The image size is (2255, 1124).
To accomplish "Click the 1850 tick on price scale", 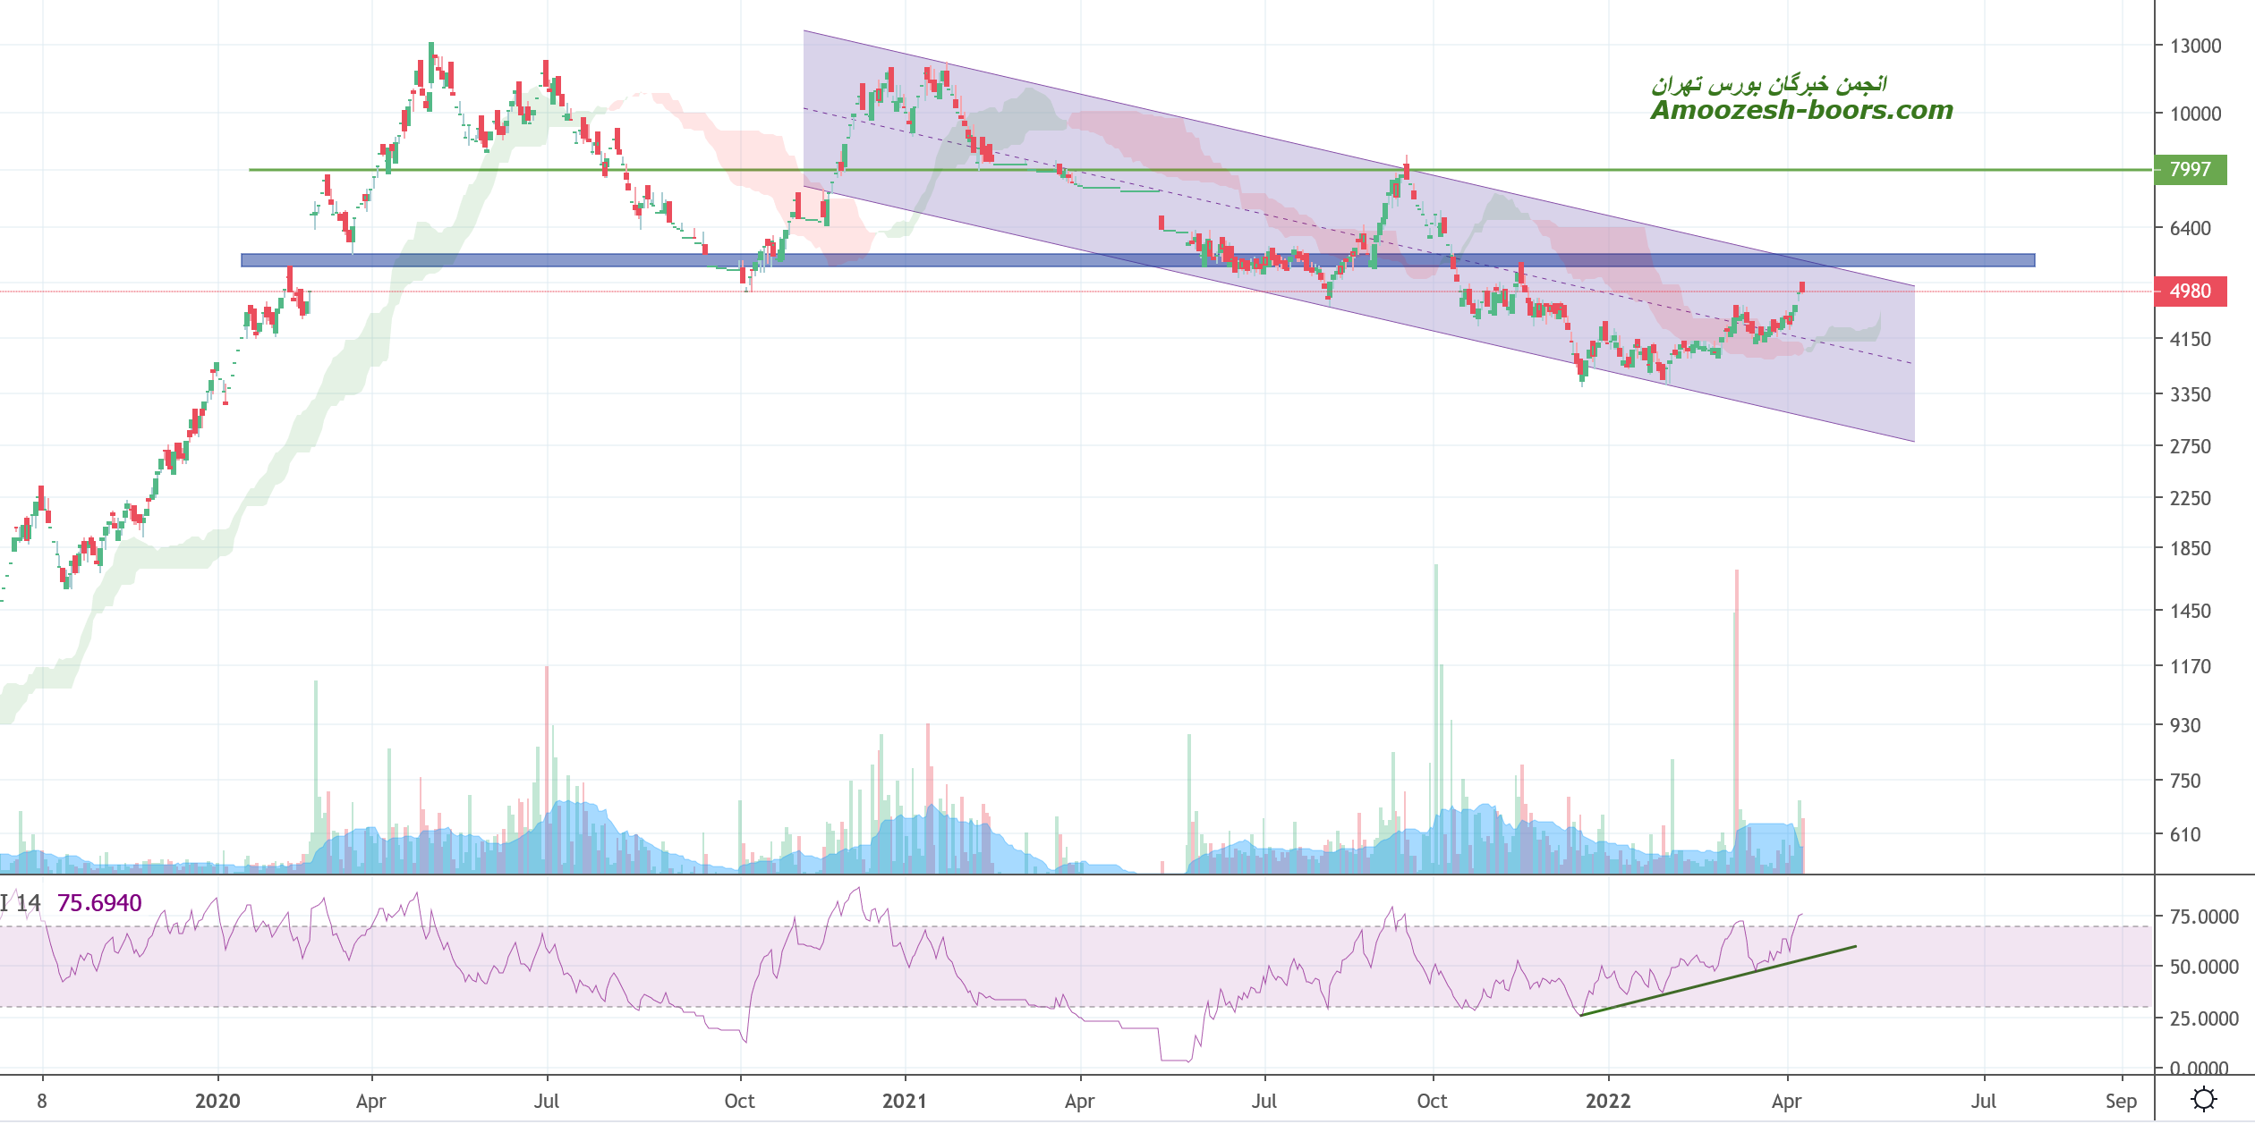I will 2190,548.
